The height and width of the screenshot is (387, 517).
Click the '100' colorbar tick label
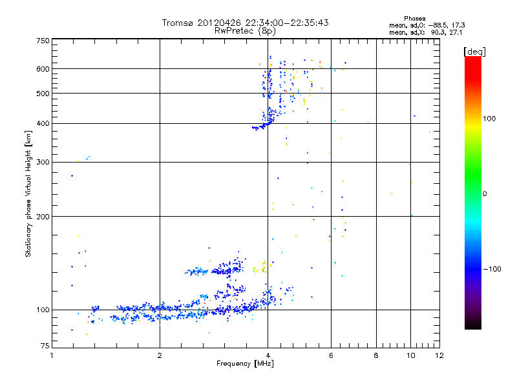pyautogui.click(x=489, y=119)
